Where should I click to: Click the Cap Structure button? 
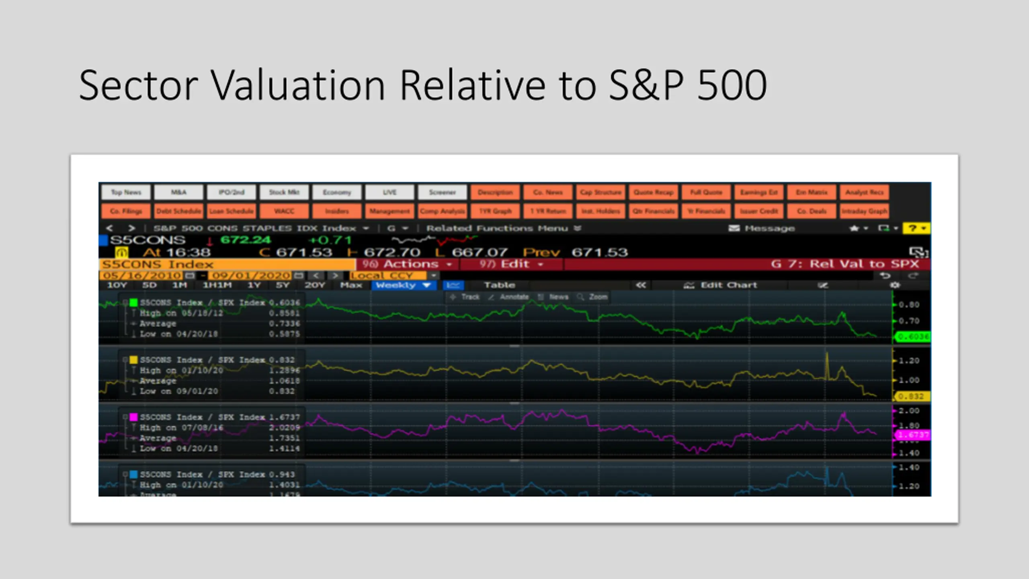[x=601, y=192]
